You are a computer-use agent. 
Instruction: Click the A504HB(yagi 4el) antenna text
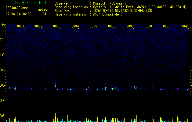coord(108,14)
